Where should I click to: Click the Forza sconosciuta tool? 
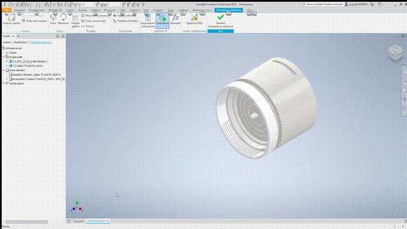93,21
